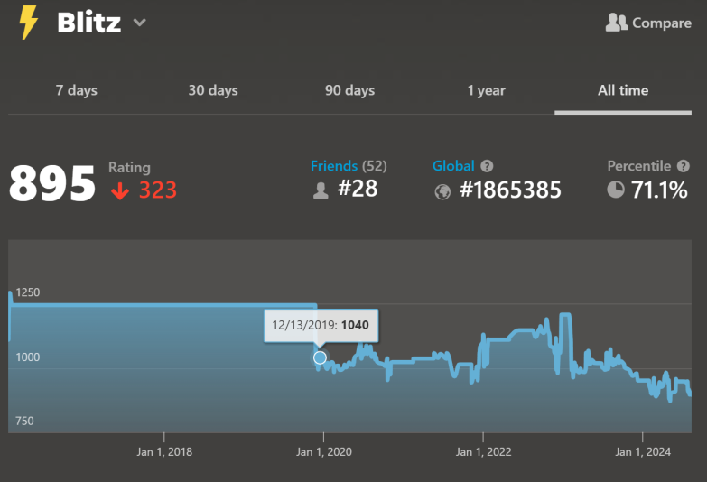Open the Friends leaderboard link

[x=334, y=166]
